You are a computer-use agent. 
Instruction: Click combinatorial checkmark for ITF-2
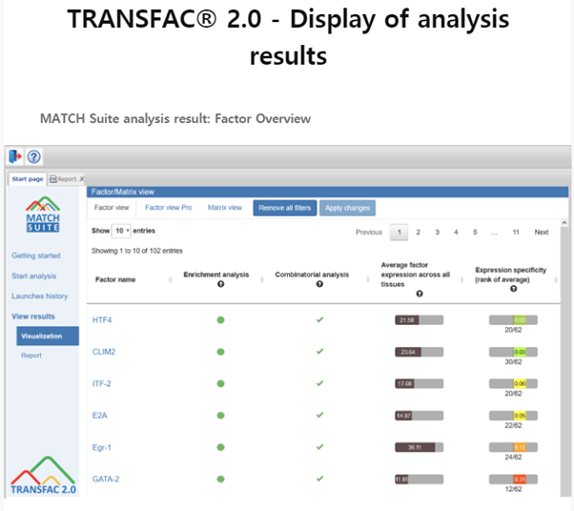[x=320, y=383]
